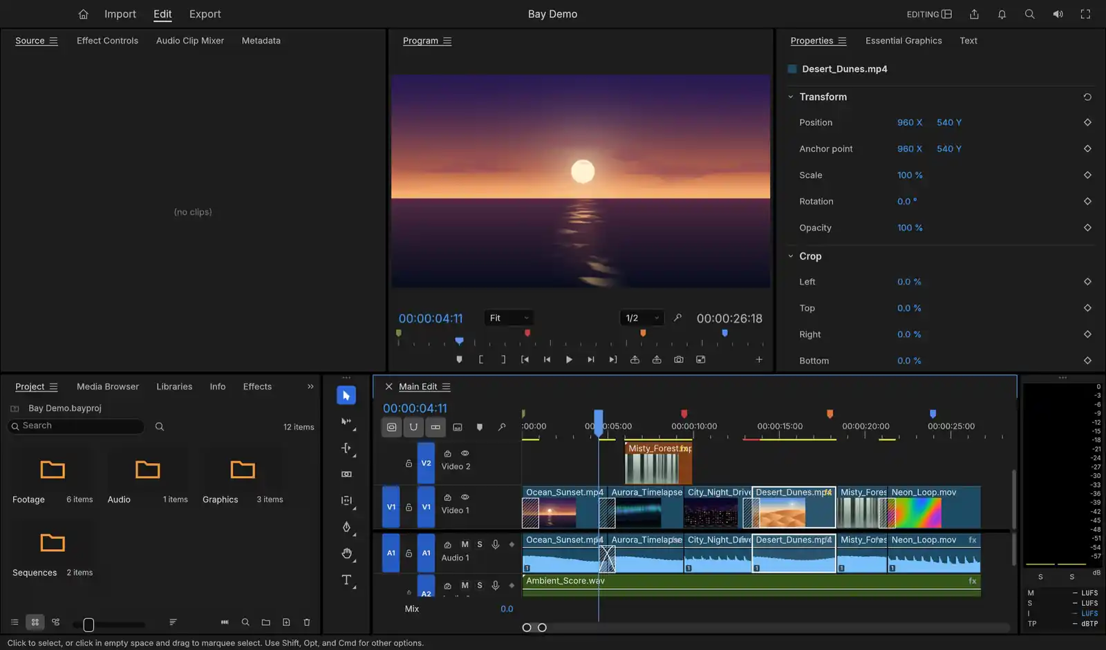Click Go to In point button
1106x650 pixels.
coord(525,359)
